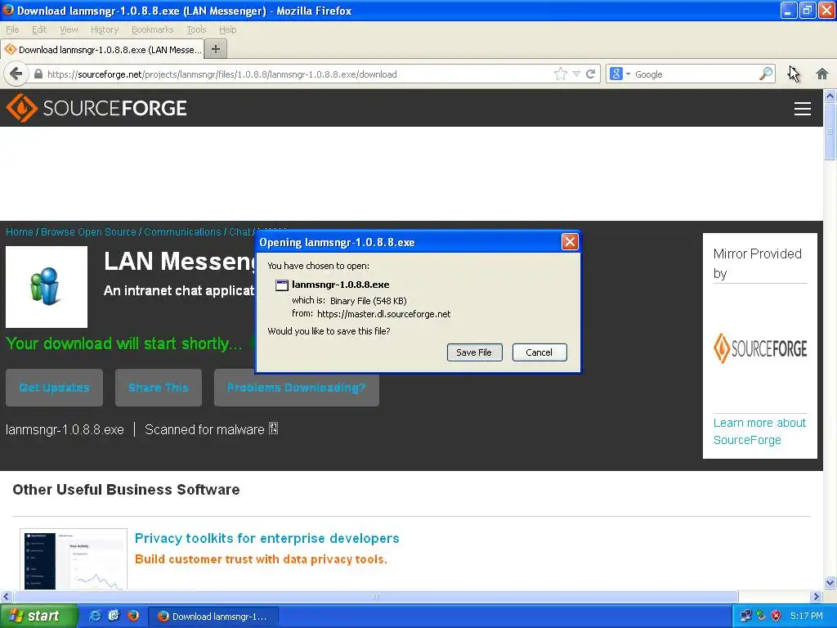Viewport: 837px width, 628px height.
Task: Open the Bookmarks menu
Action: coord(152,29)
